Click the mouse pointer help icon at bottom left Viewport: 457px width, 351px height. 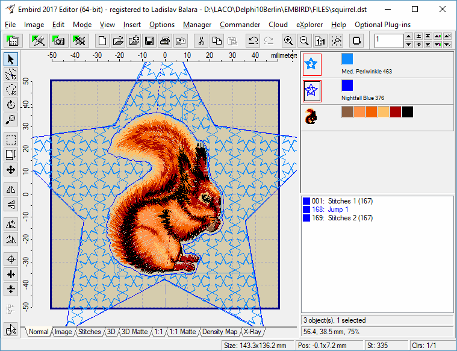[11, 329]
